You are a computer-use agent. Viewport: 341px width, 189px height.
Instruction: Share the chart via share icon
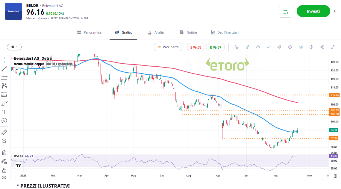pos(322,47)
